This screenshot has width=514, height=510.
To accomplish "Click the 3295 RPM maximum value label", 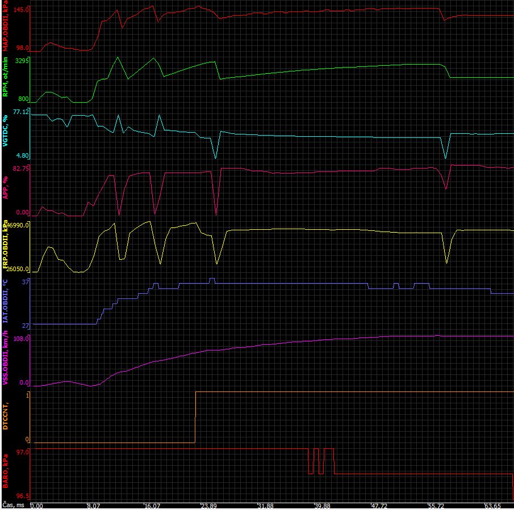I will click(22, 60).
